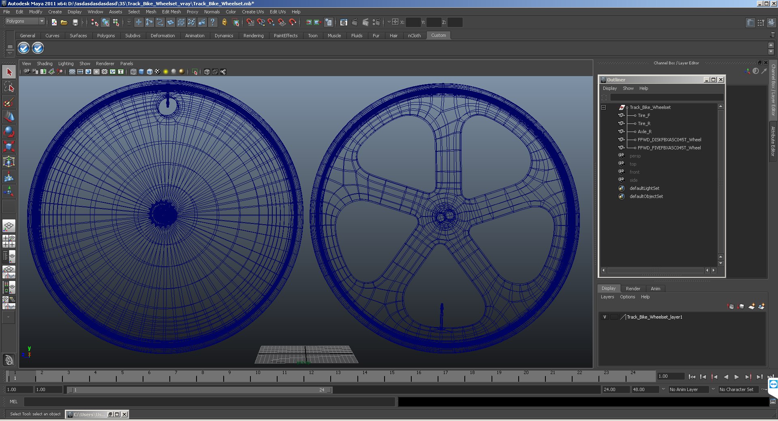The image size is (778, 421).
Task: Enable snap to grids magnet
Action: tap(250, 22)
